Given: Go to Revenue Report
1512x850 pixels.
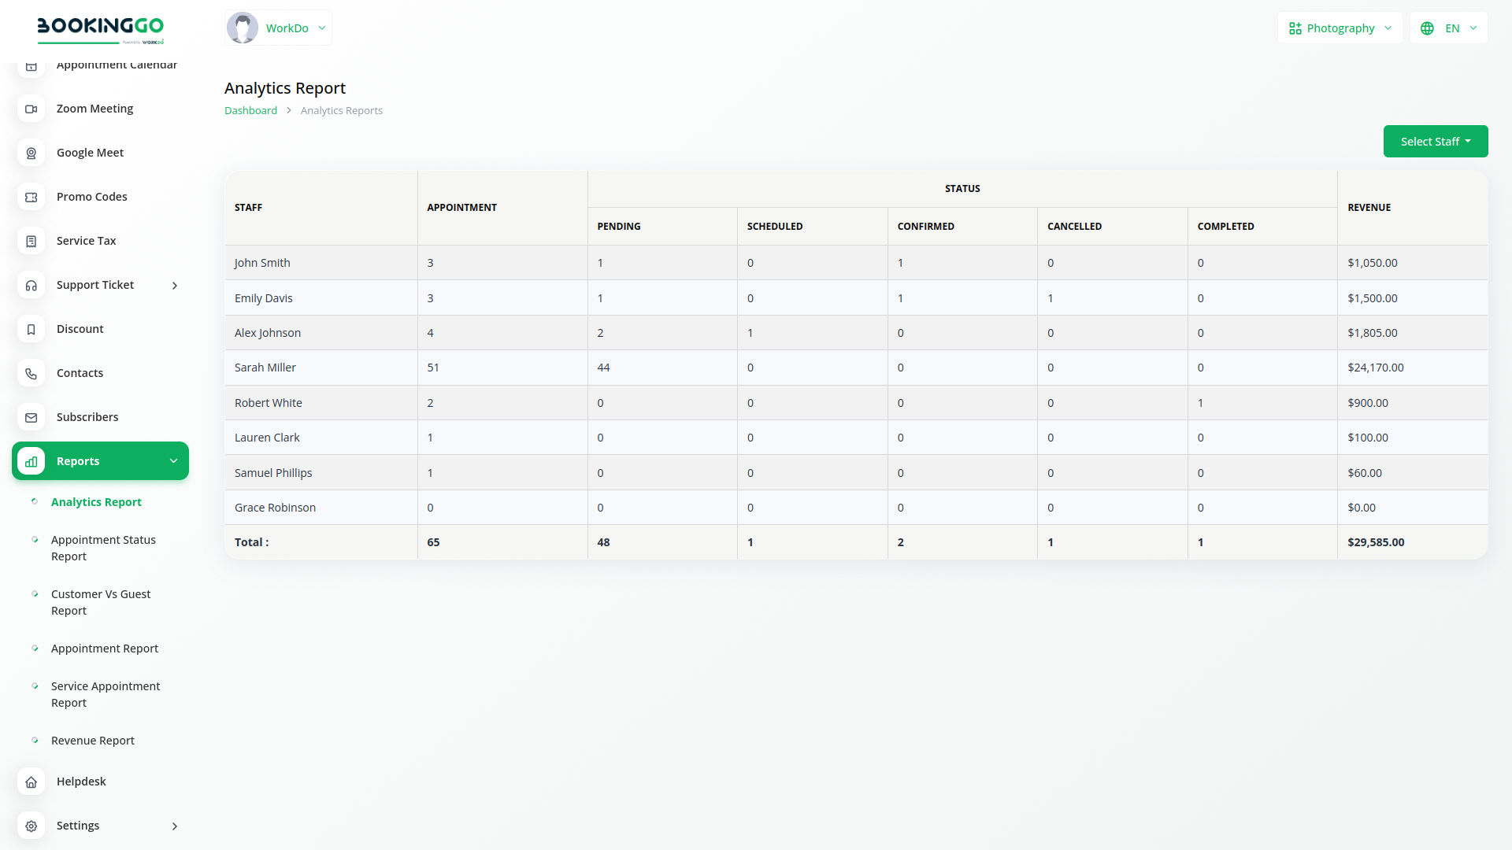Looking at the screenshot, I should (x=93, y=741).
